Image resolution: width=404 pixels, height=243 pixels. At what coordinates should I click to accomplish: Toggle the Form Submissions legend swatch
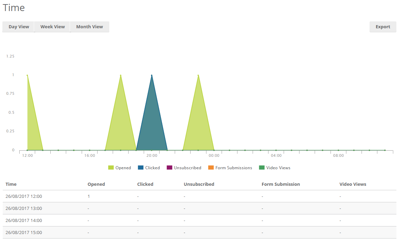tap(211, 168)
